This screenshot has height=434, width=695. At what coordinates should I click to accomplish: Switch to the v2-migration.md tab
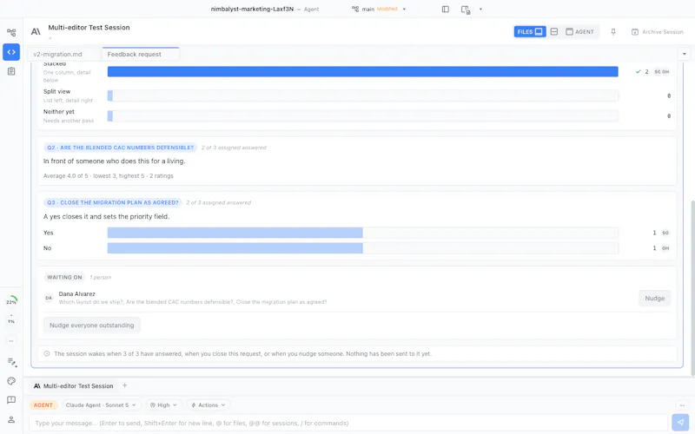coord(64,54)
